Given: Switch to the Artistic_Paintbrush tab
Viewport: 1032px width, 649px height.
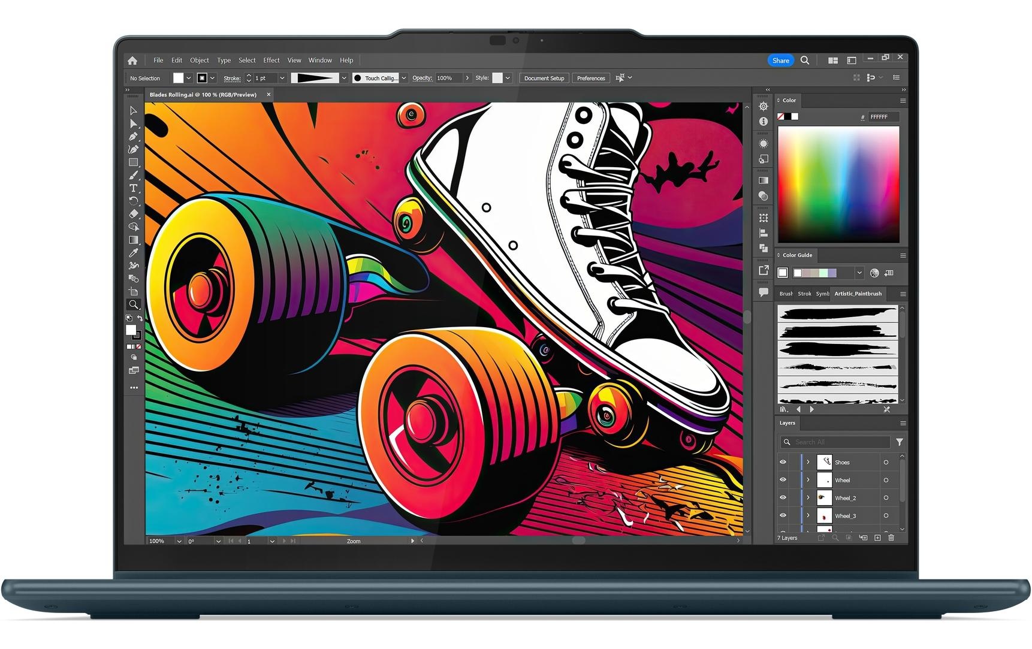Looking at the screenshot, I should click(x=858, y=294).
